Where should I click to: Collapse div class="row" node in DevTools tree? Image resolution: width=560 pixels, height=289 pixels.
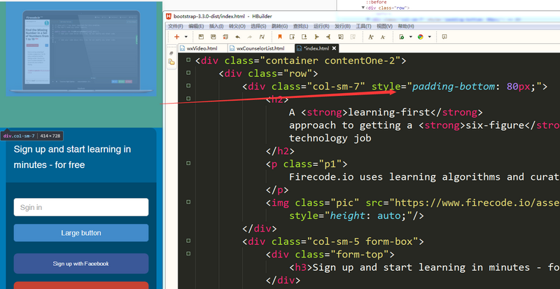pyautogui.click(x=363, y=8)
